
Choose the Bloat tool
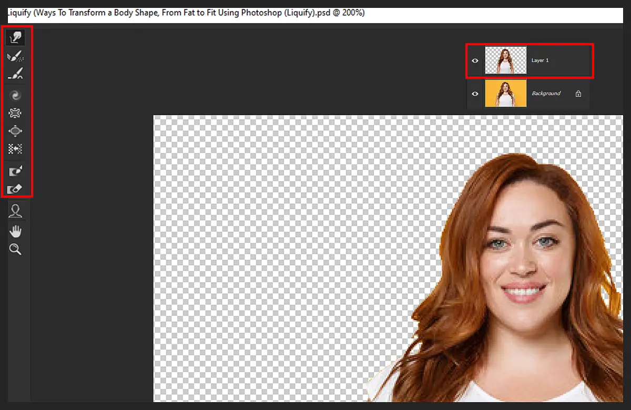coord(16,130)
